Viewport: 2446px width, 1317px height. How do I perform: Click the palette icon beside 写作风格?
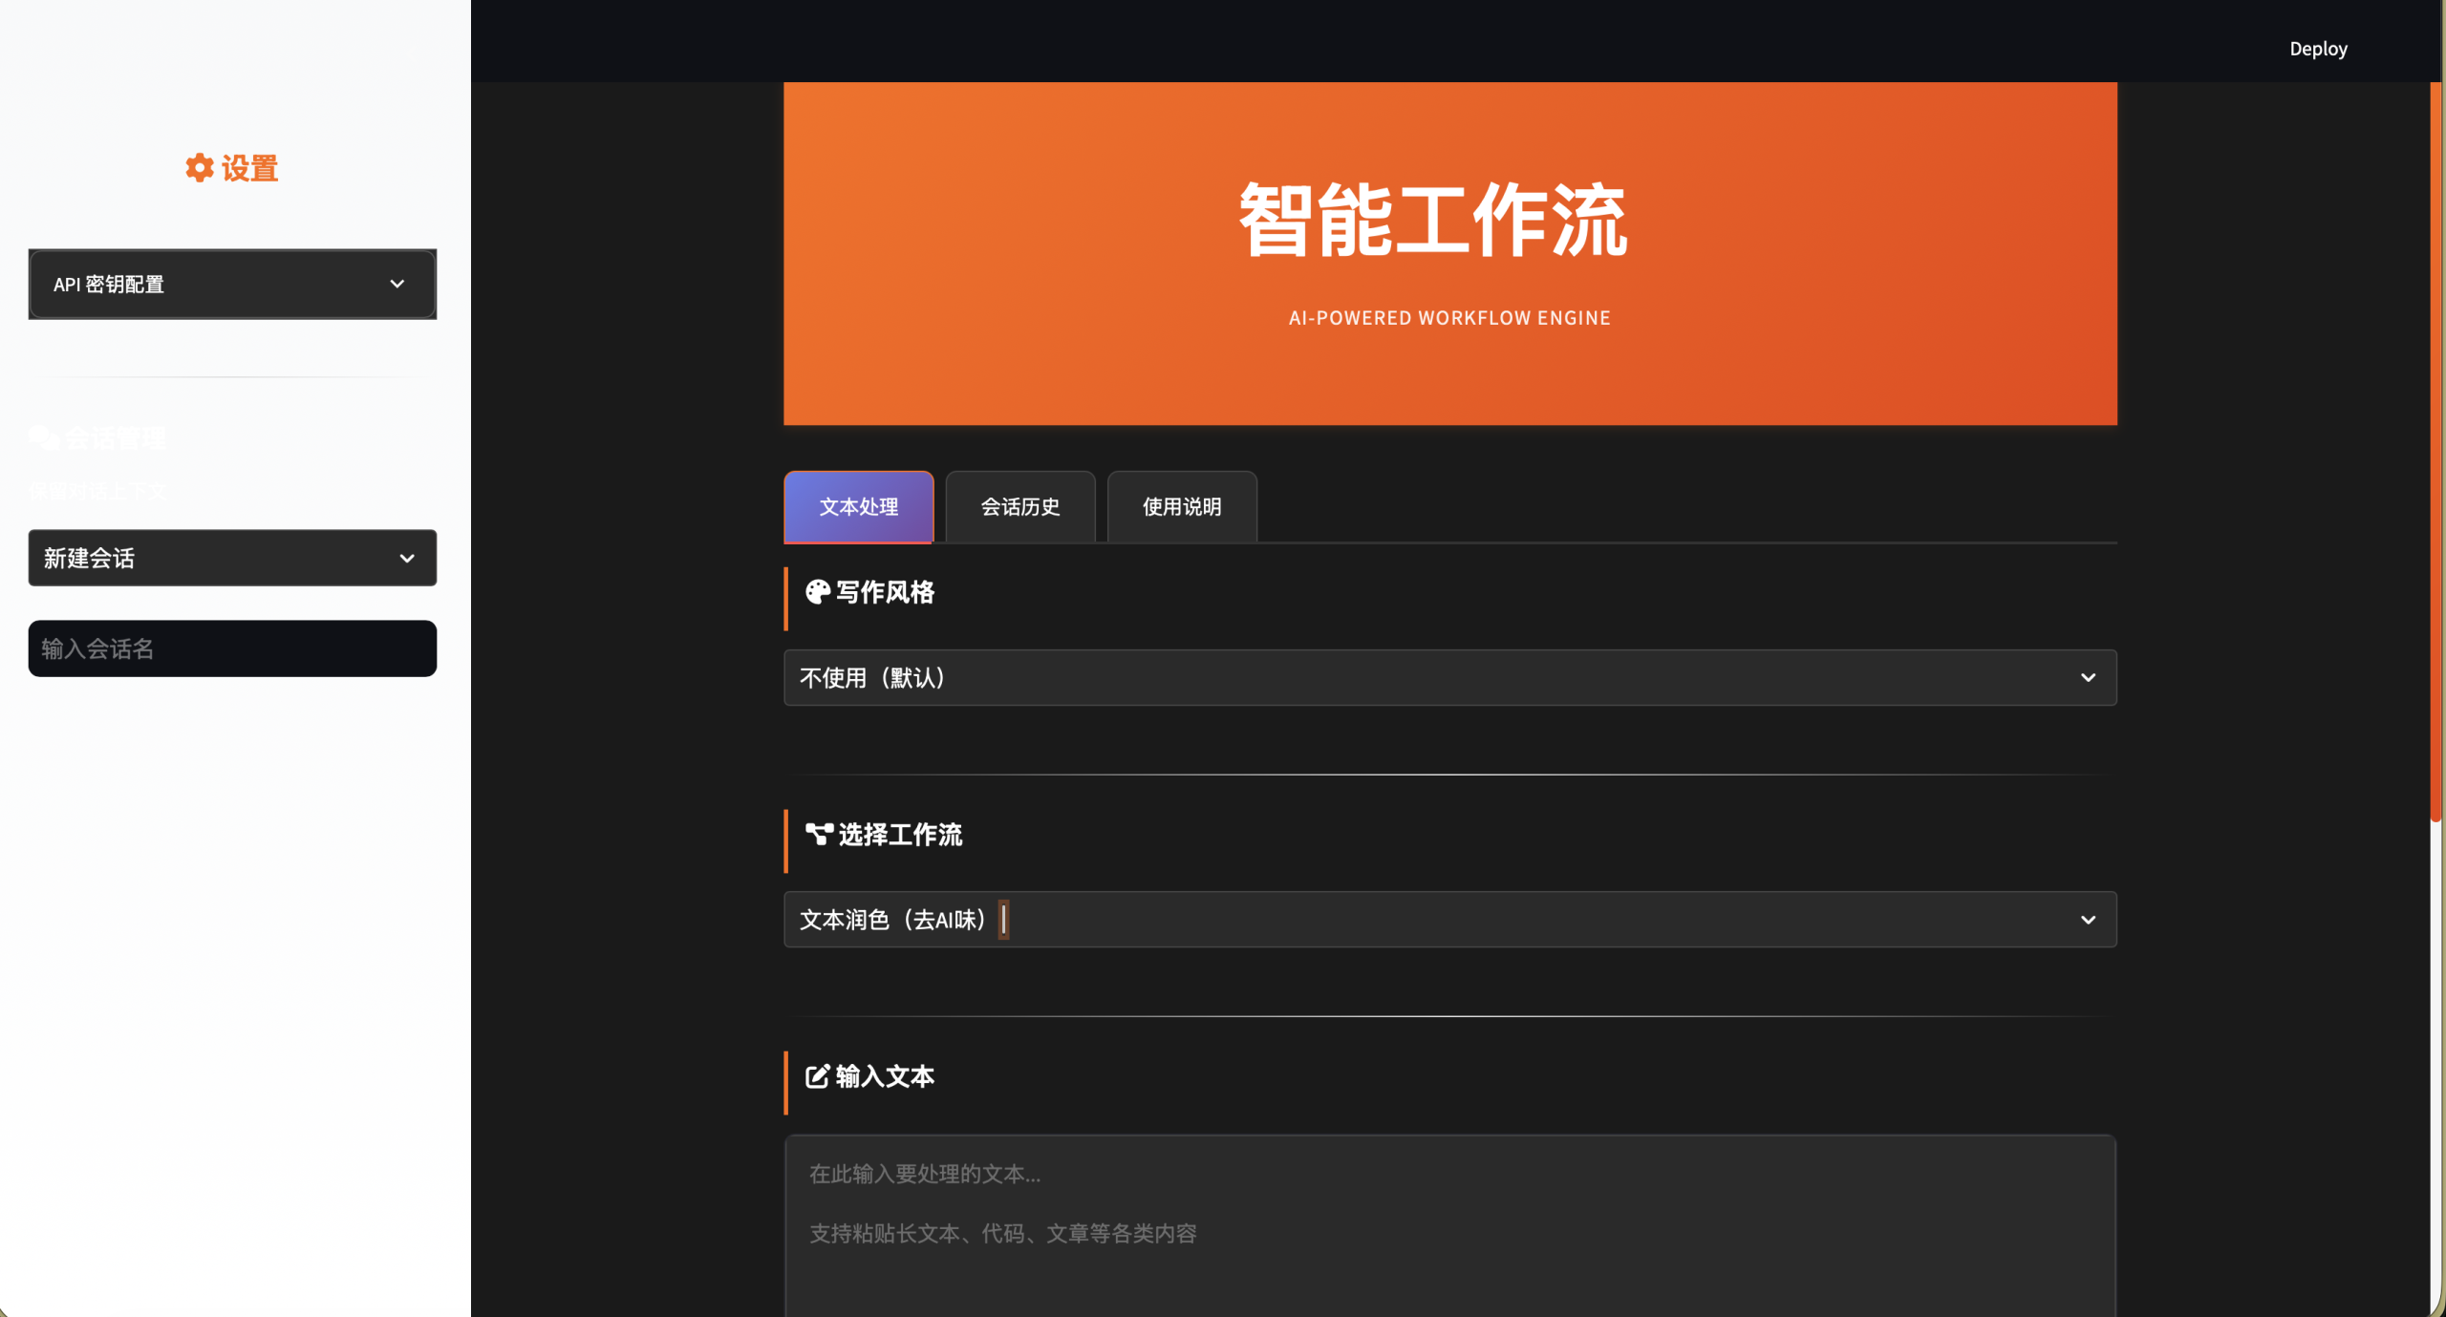tap(817, 592)
